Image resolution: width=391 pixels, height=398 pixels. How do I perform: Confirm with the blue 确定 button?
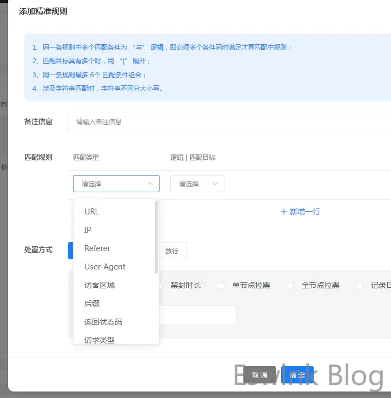click(x=297, y=375)
